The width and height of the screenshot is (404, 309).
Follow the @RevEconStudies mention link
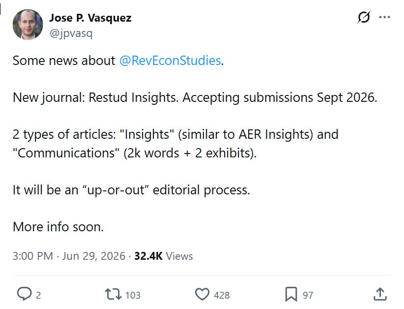(170, 61)
